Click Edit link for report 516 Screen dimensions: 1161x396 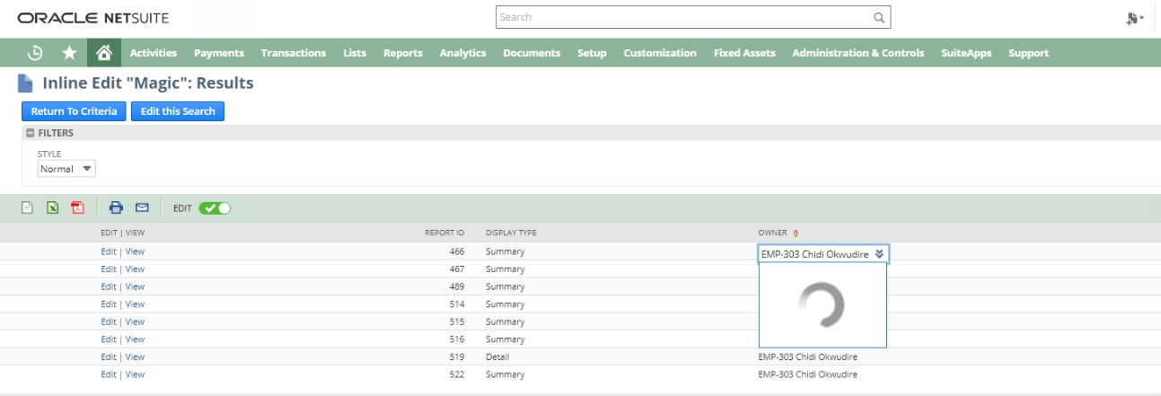[x=109, y=339]
